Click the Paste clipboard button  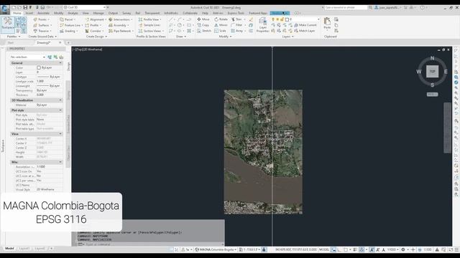click(327, 23)
